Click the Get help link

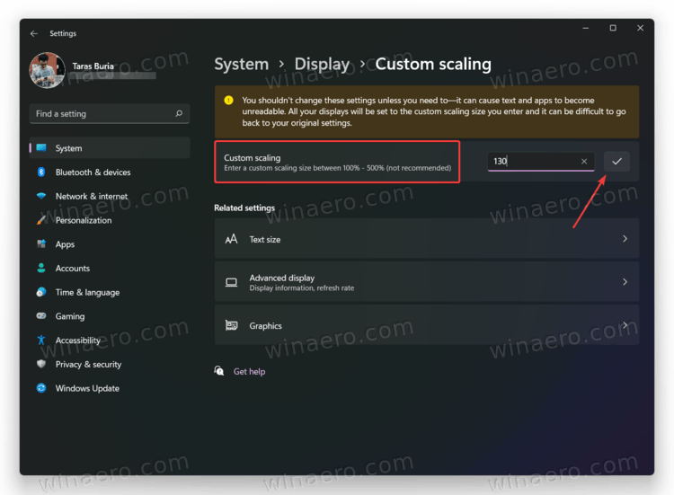coord(249,372)
